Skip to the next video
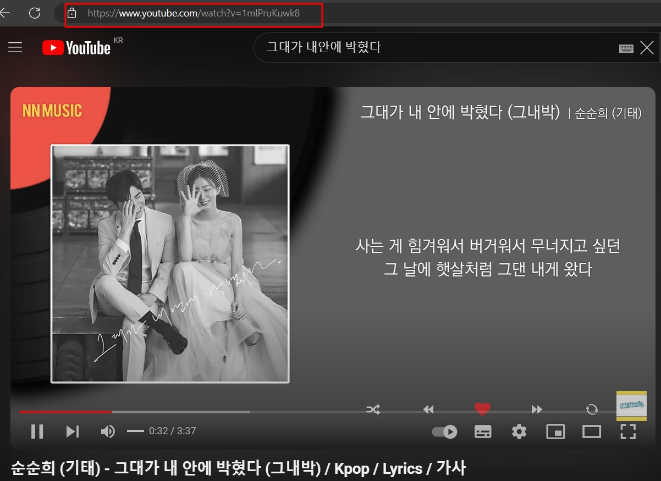 coord(73,432)
